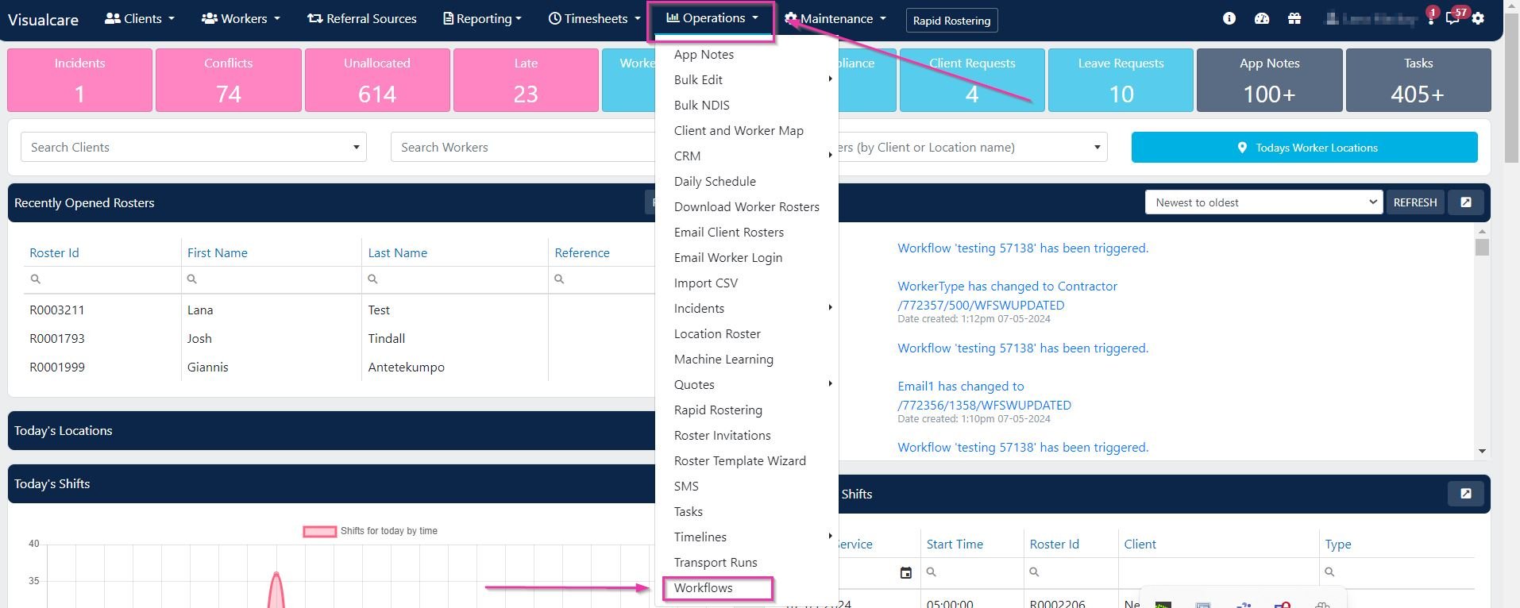Viewport: 1520px width, 608px height.
Task: Click notifications panel scrollbar down arrow
Action: [1482, 451]
